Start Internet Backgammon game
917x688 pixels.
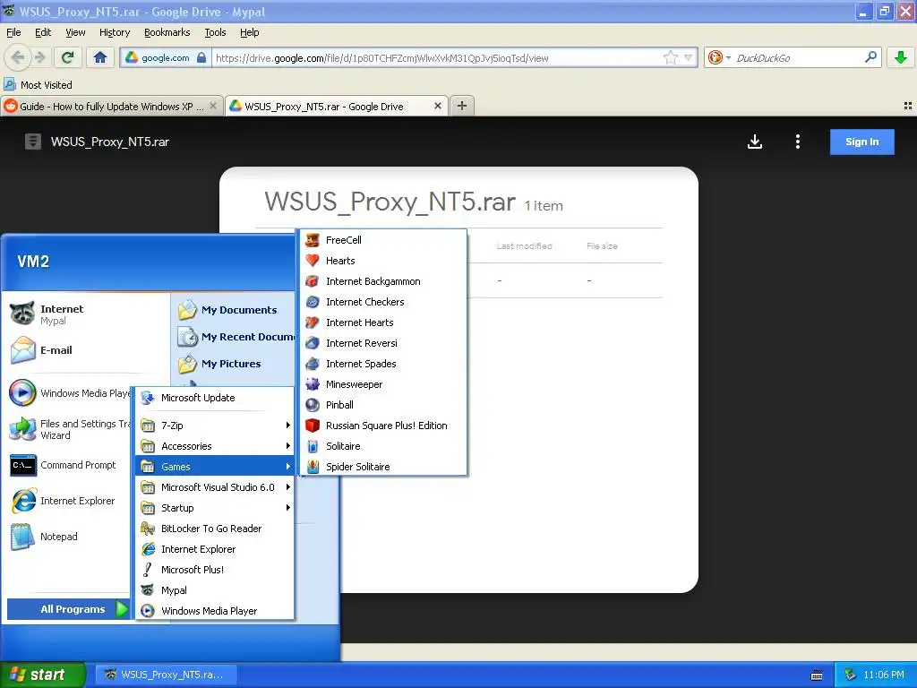point(383,281)
